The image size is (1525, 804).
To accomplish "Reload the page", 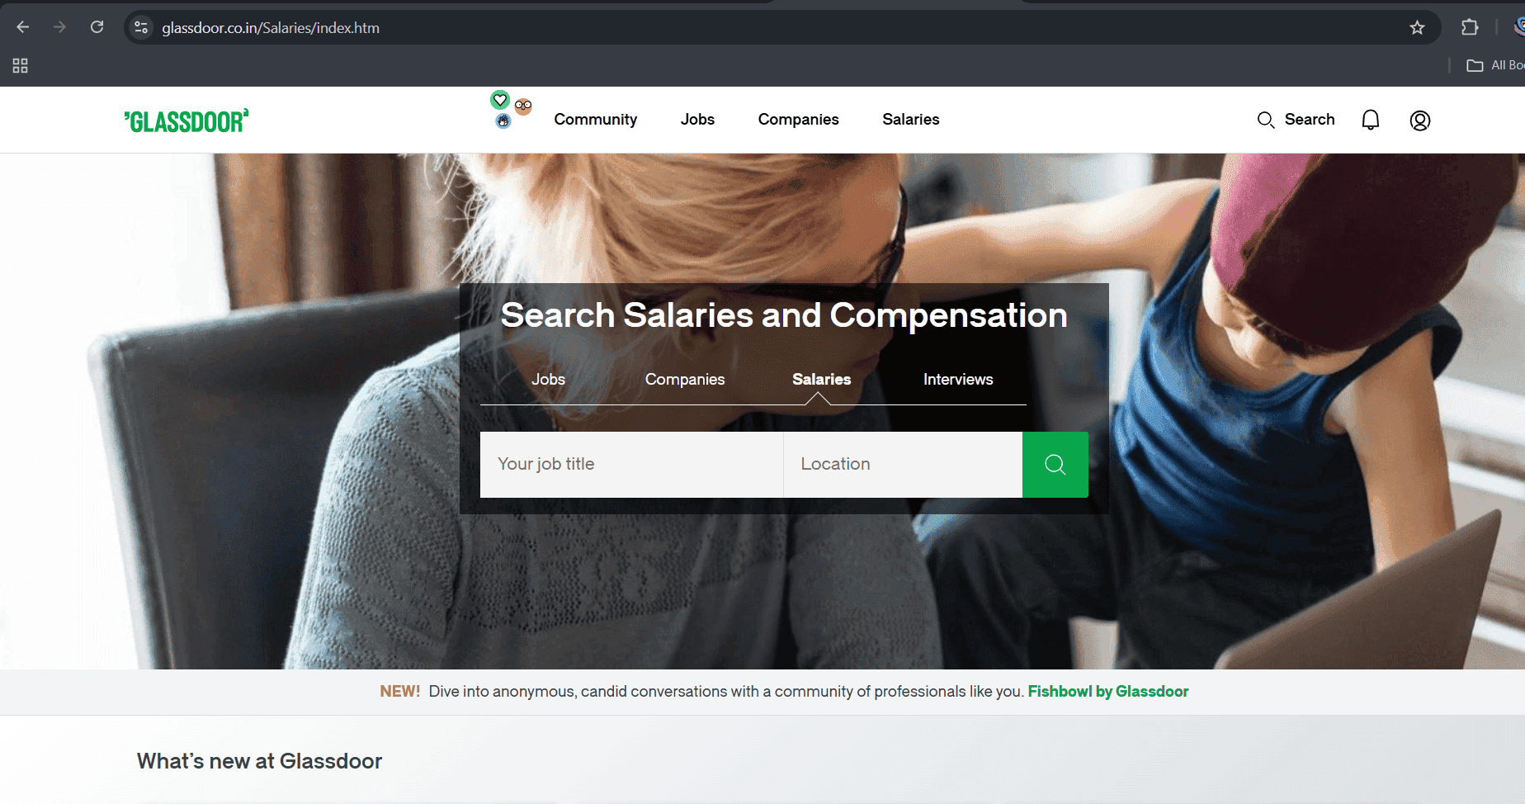I will [x=97, y=26].
